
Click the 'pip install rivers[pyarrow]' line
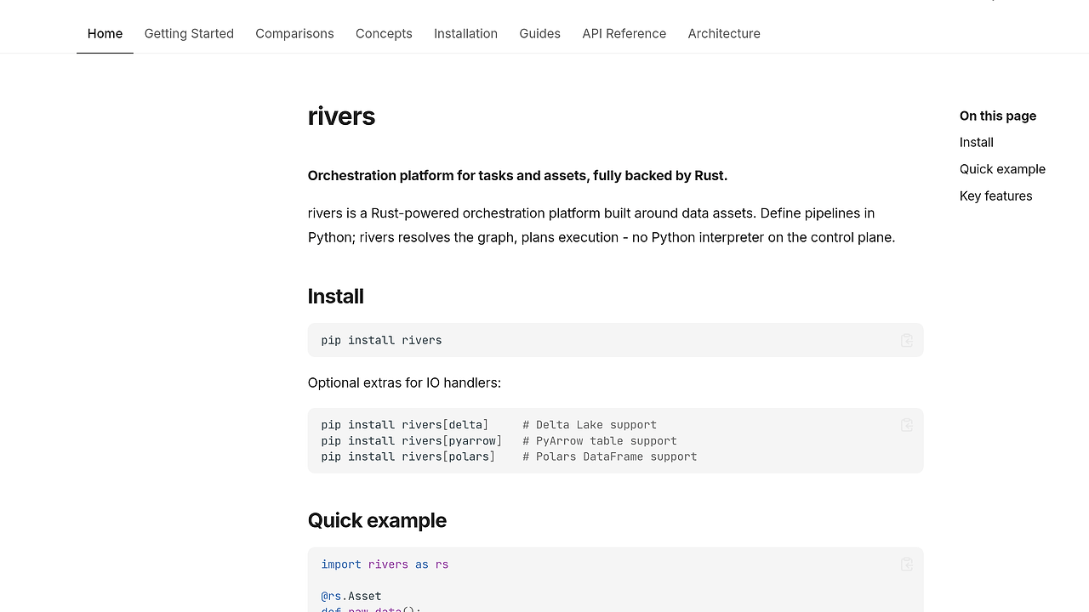pos(412,441)
